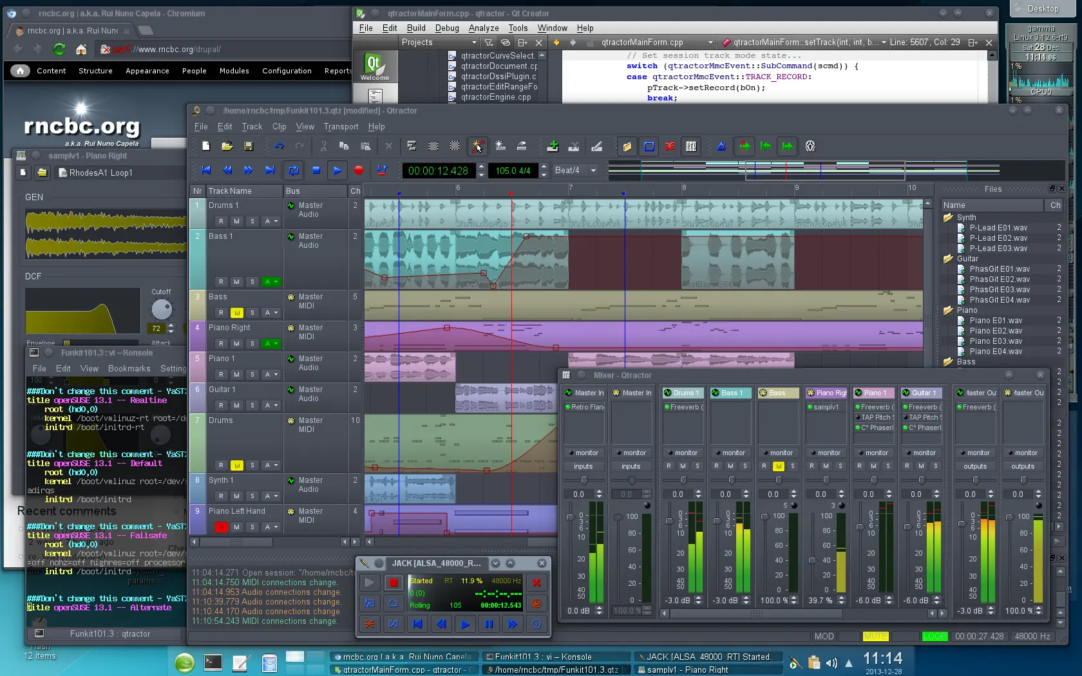The image size is (1082, 676).
Task: Unmute the Bass MIDI track M button
Action: 237,313
